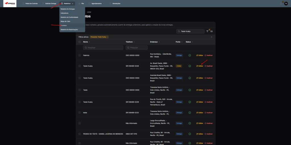Select Mapa de Calor menu entry

(x=65, y=21)
